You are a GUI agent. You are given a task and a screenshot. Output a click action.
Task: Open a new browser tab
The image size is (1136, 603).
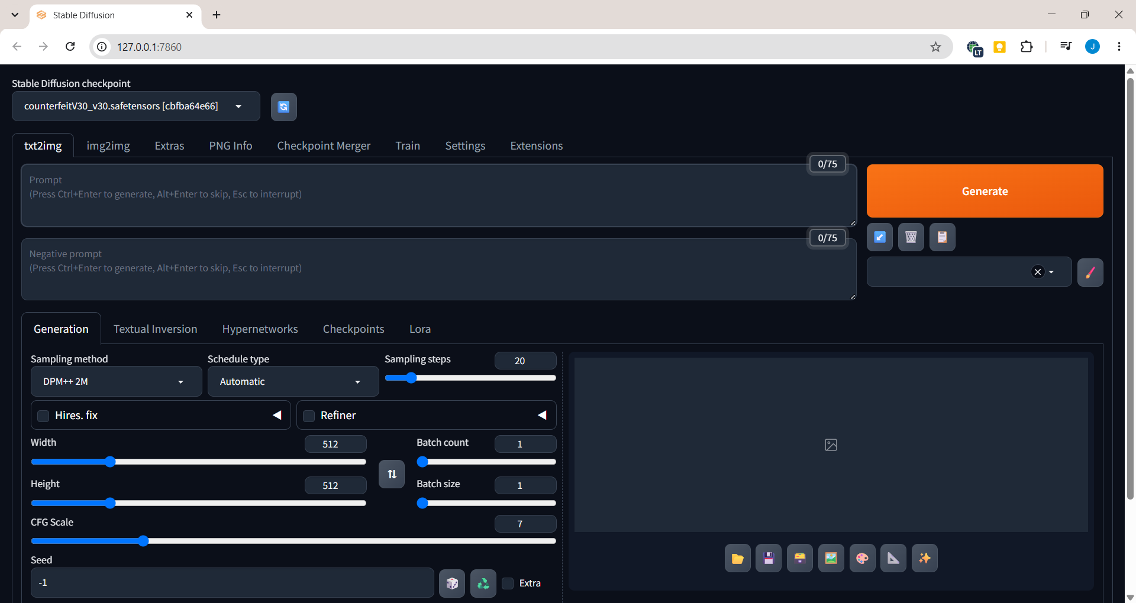click(x=217, y=15)
